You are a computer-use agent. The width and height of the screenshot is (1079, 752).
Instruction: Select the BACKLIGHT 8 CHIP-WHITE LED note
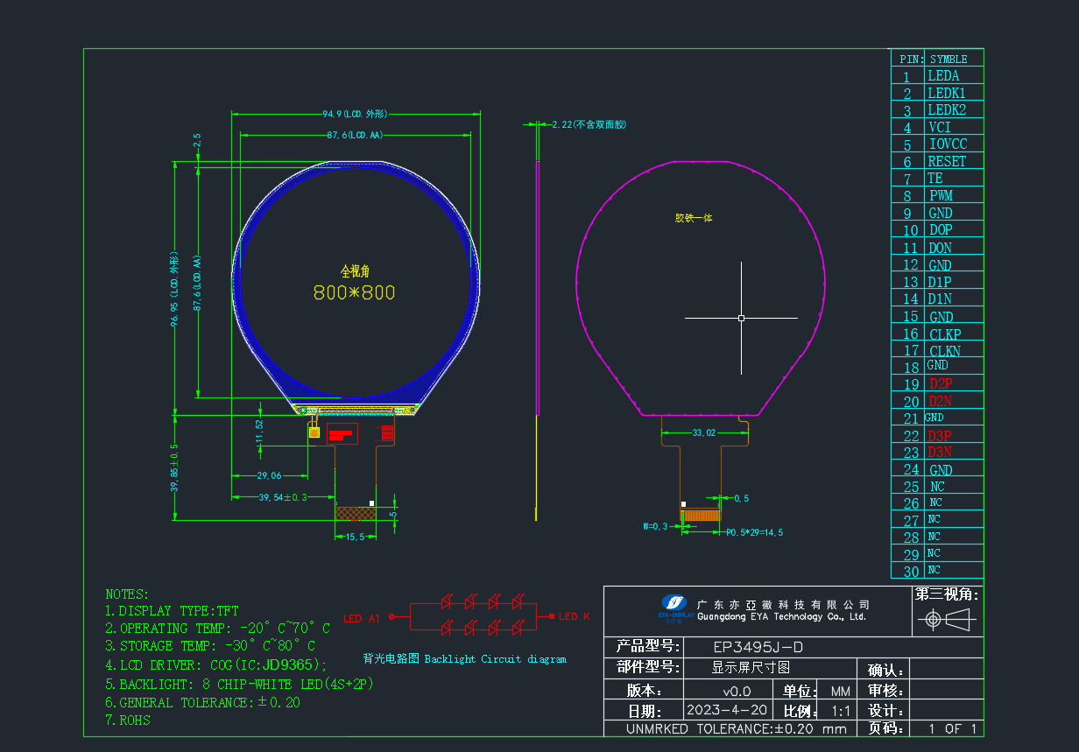click(240, 684)
